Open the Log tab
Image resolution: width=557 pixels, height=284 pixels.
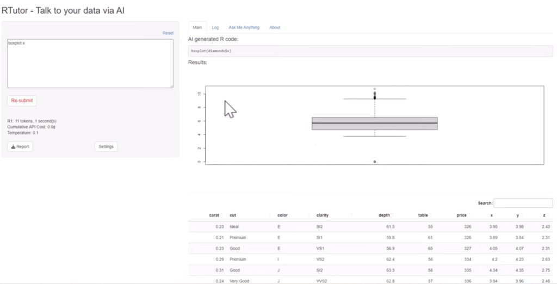215,27
